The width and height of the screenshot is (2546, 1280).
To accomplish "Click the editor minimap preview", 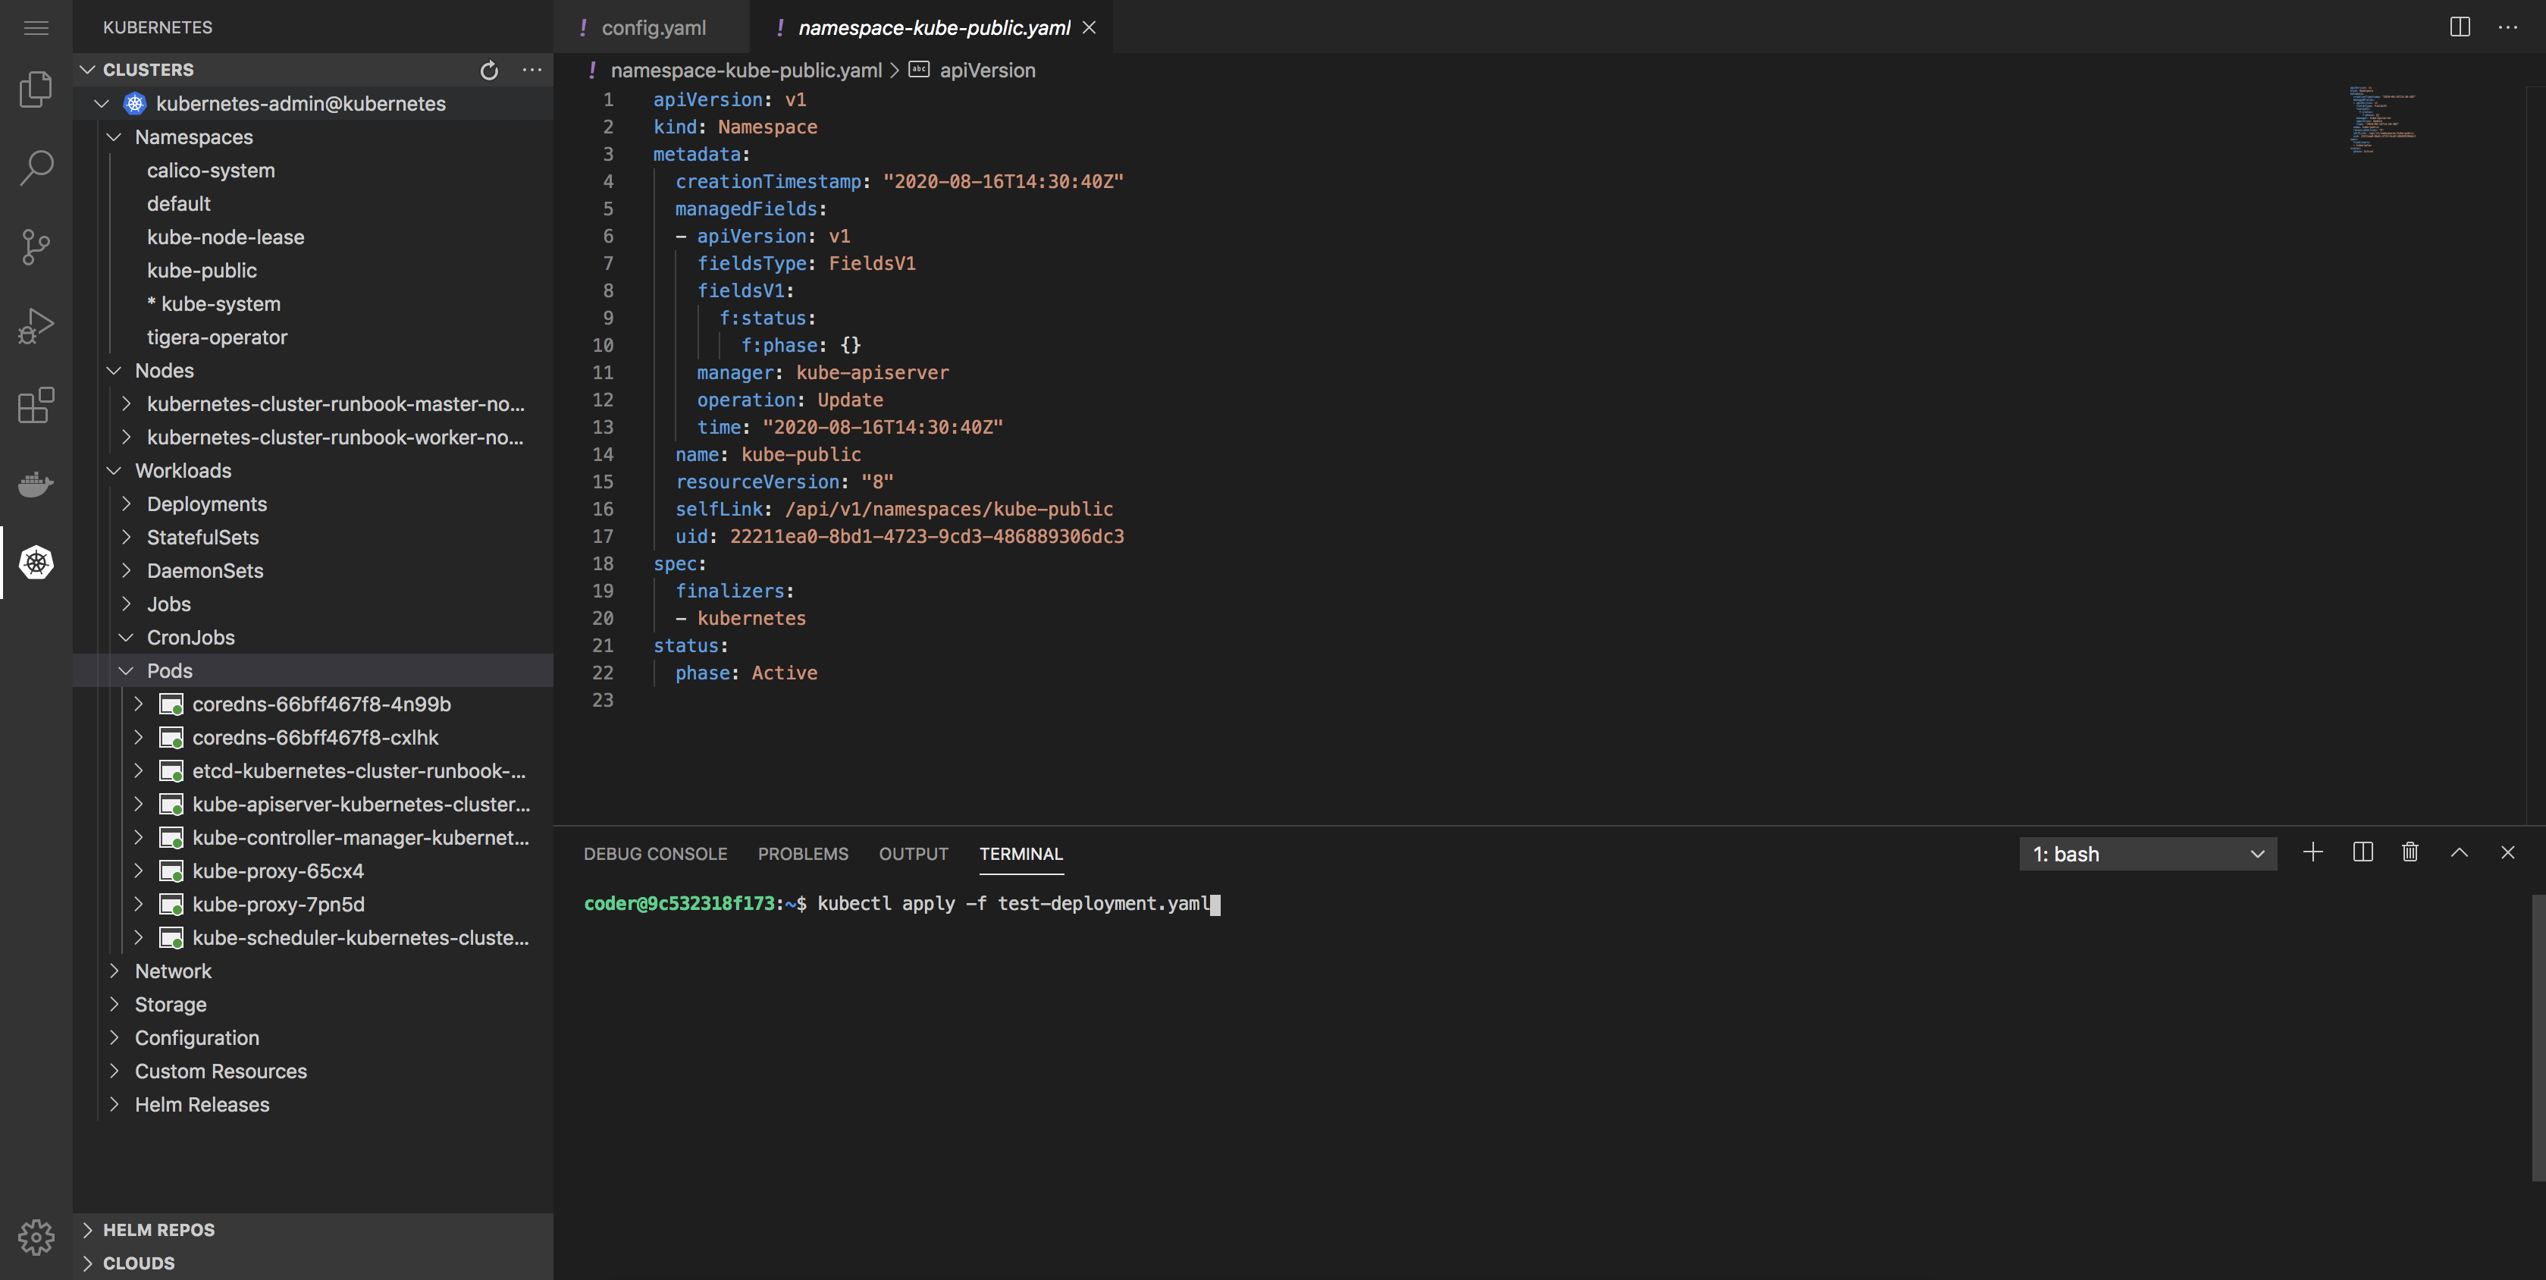I will click(x=2384, y=118).
